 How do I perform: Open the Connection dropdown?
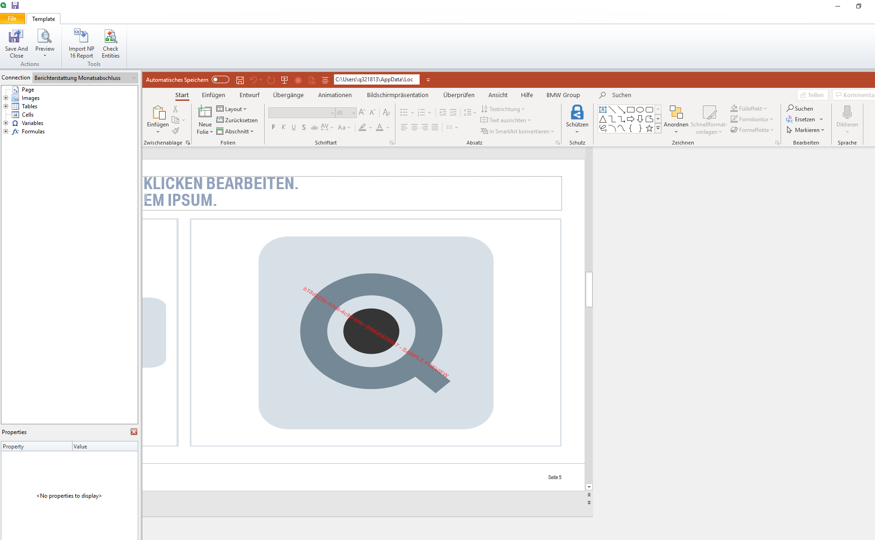click(x=134, y=78)
